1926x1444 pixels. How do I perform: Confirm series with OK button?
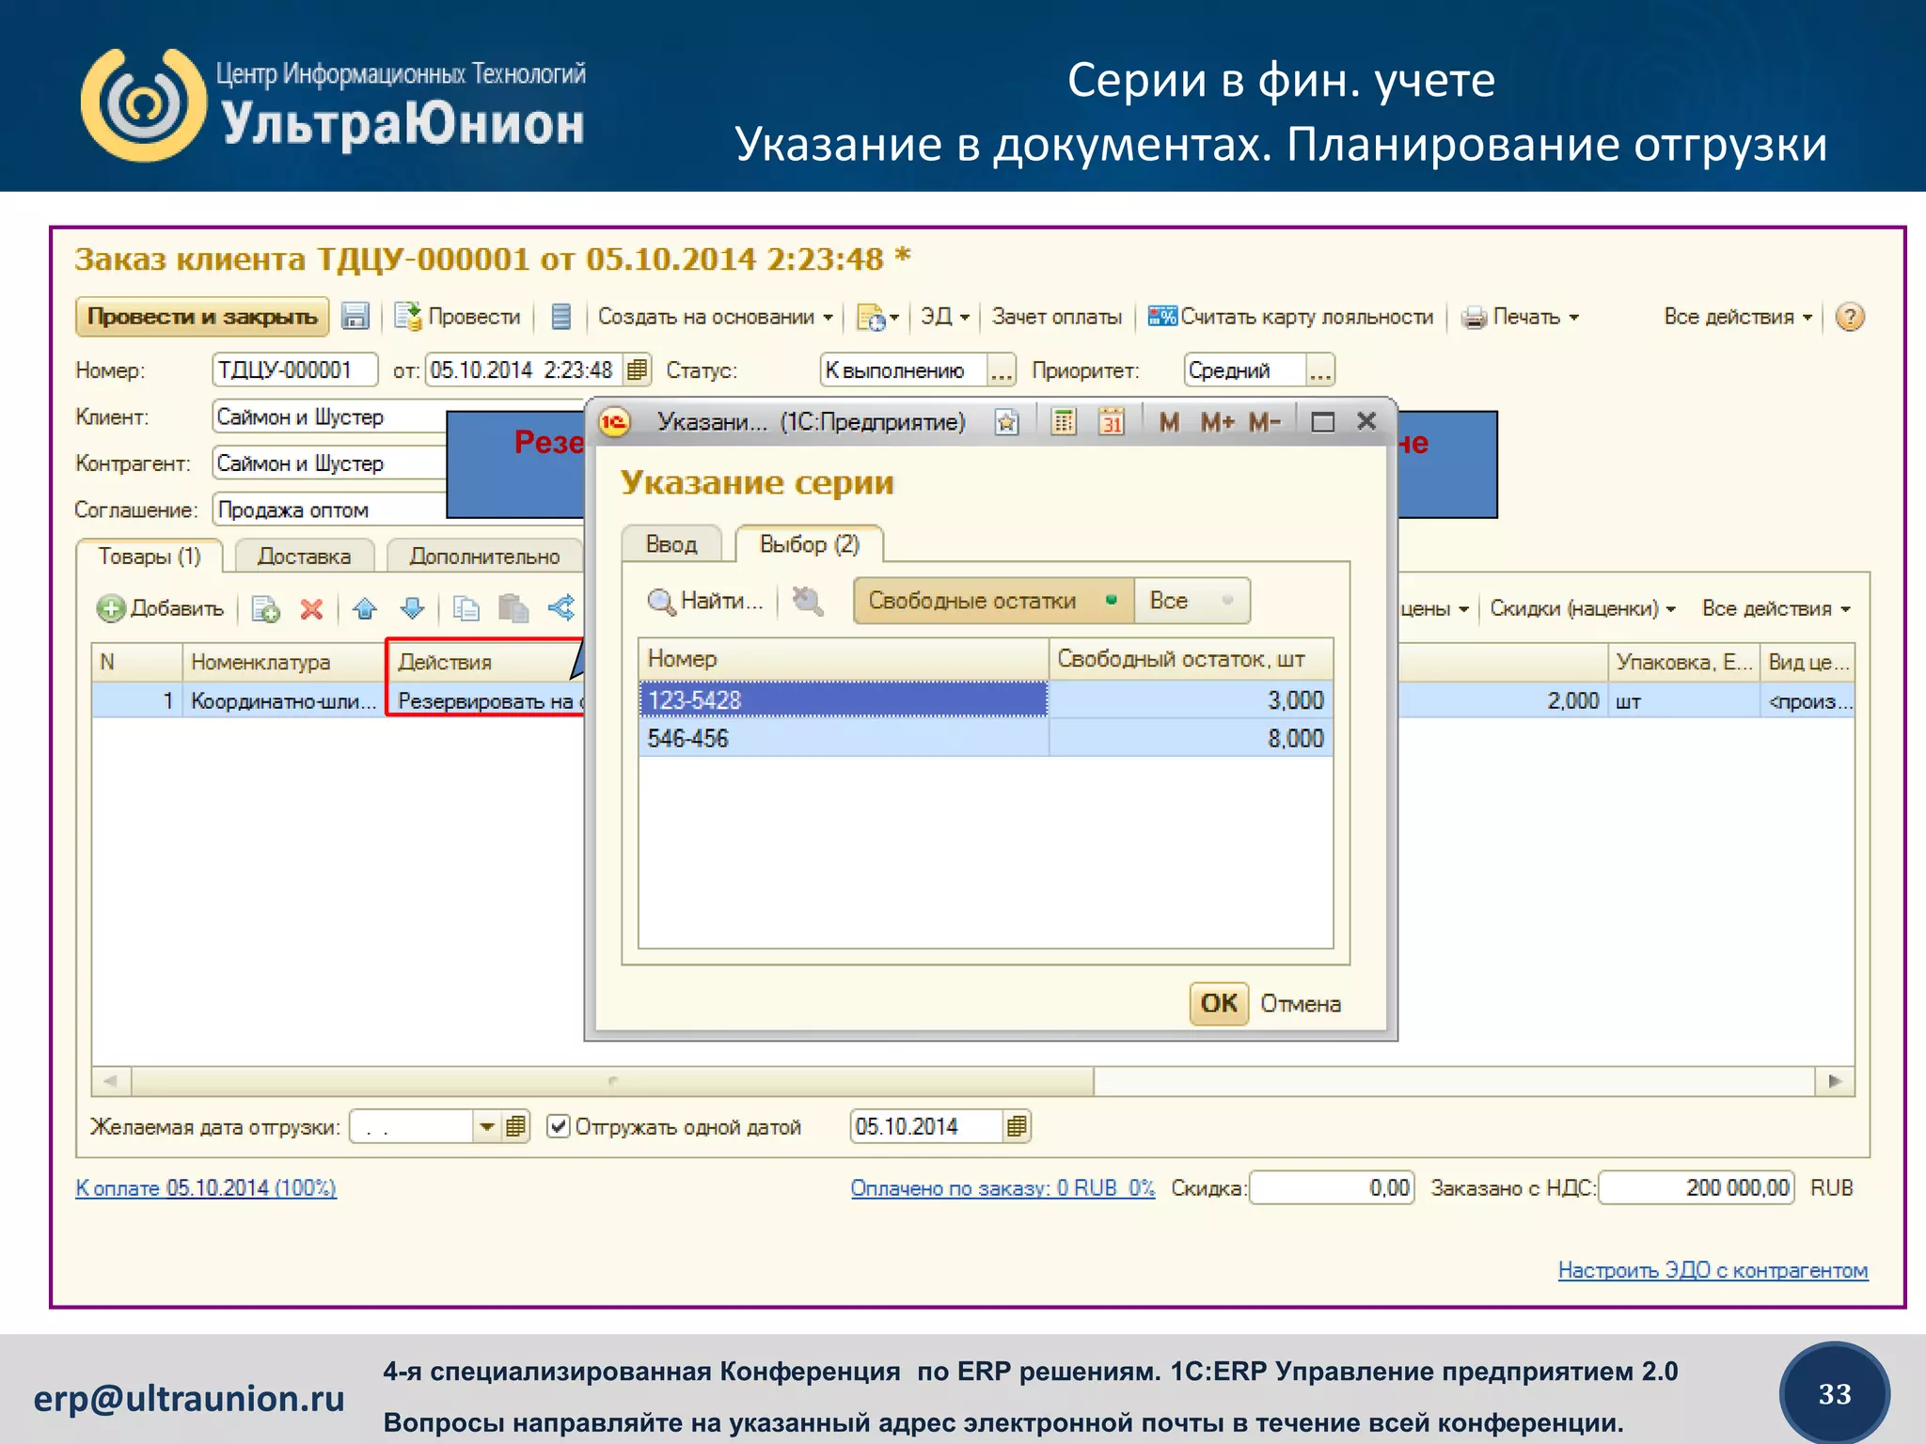click(x=1219, y=1003)
